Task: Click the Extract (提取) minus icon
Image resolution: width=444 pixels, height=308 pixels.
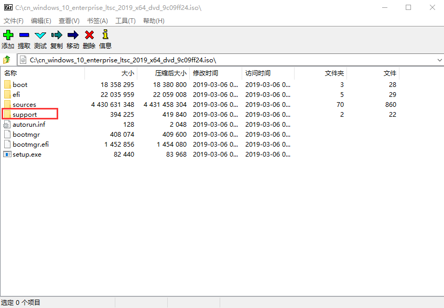Action: pos(24,35)
